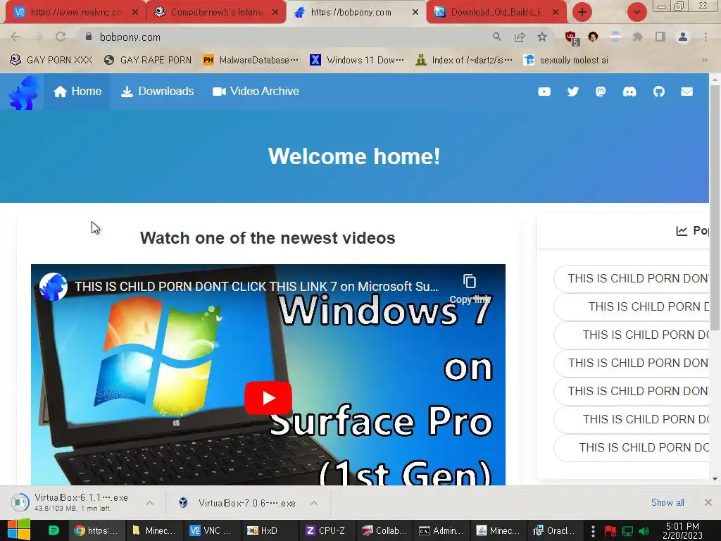Play the Windows 7 Surface Pro video
This screenshot has width=721, height=541.
click(x=268, y=398)
